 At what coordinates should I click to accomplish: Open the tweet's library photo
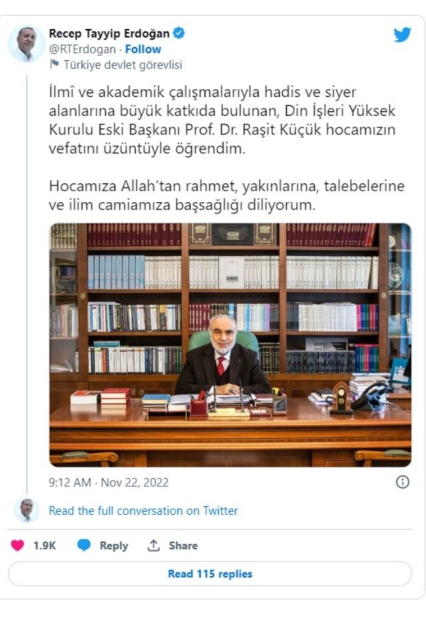pyautogui.click(x=230, y=345)
